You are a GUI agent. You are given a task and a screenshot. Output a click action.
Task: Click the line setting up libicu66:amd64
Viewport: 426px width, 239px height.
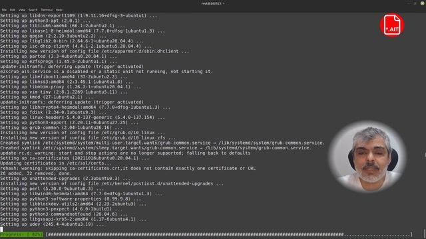(63, 26)
